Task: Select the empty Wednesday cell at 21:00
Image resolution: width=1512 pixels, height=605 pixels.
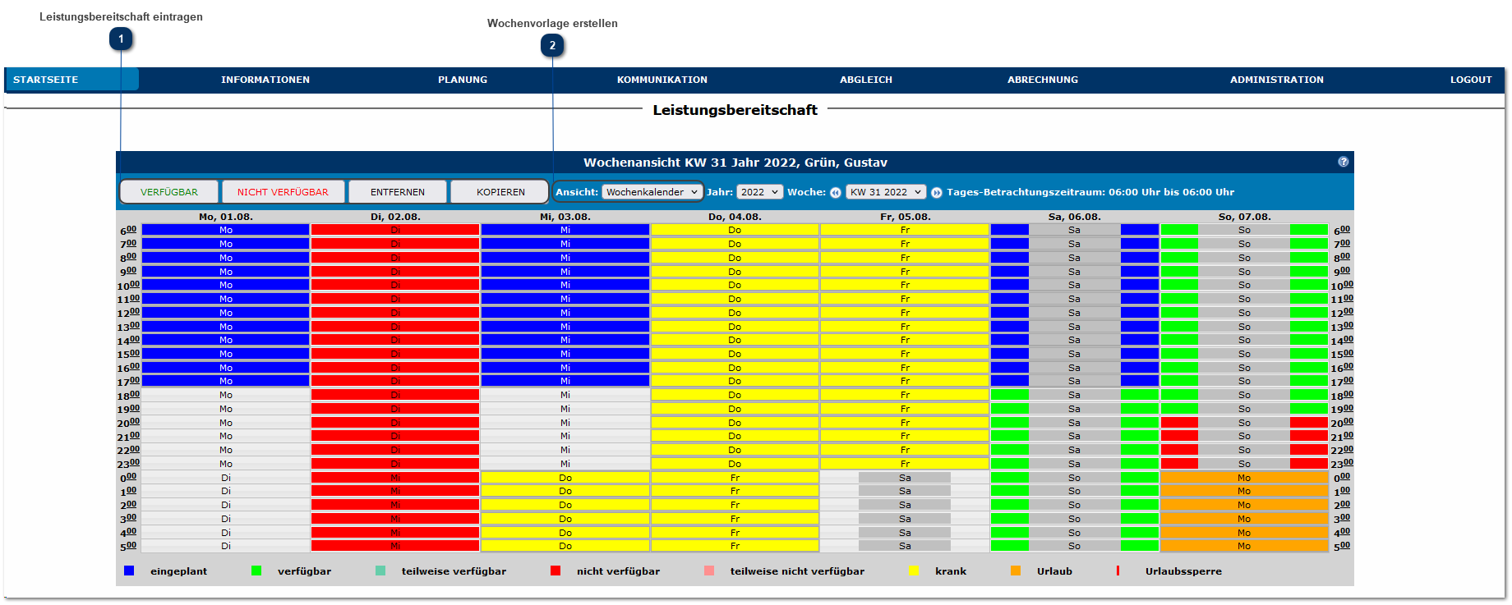Action: coord(565,436)
